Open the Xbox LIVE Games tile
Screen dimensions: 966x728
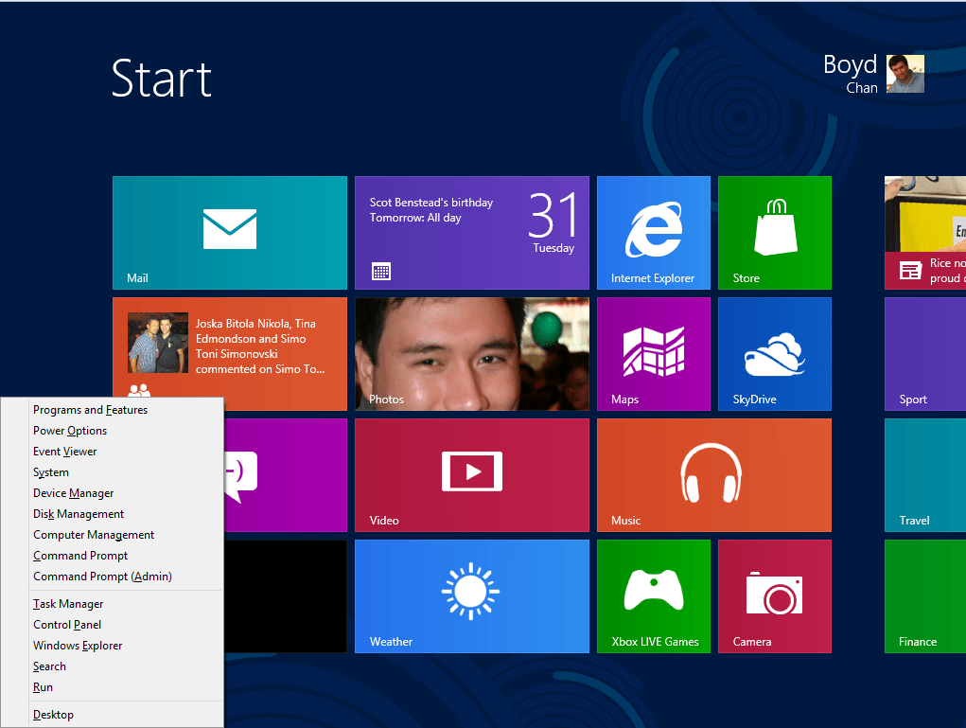coord(654,596)
